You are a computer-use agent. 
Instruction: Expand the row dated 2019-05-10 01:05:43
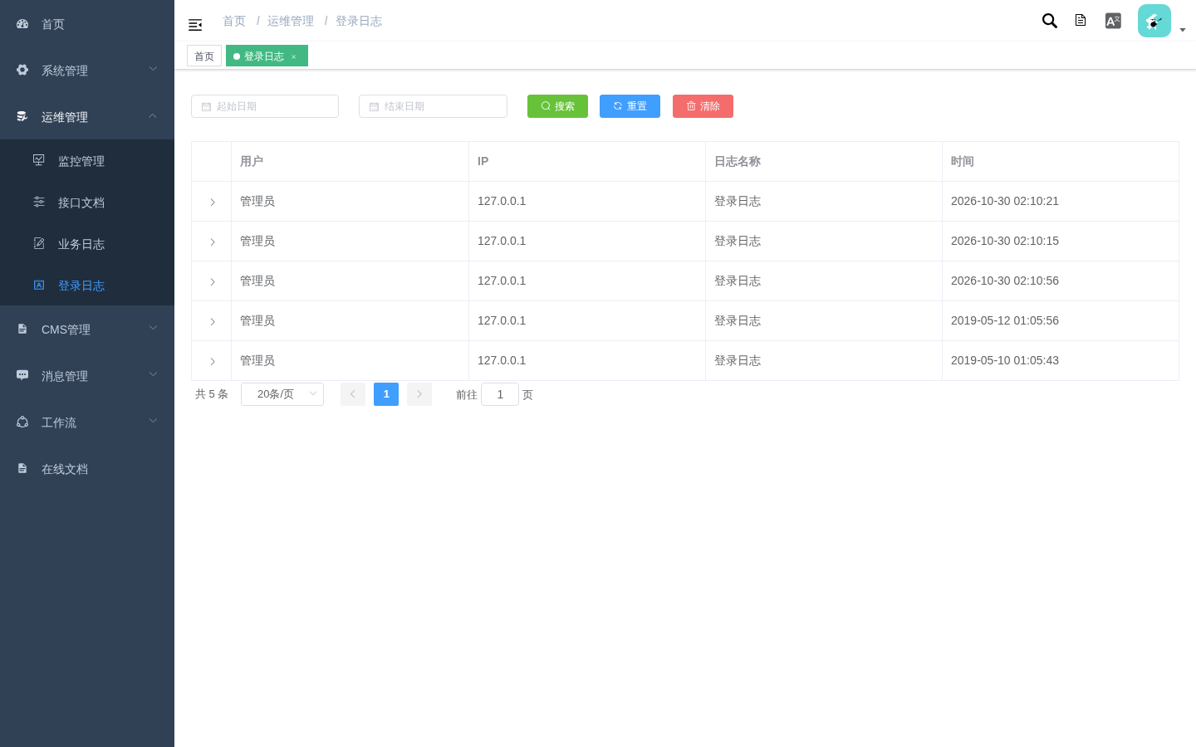[213, 362]
